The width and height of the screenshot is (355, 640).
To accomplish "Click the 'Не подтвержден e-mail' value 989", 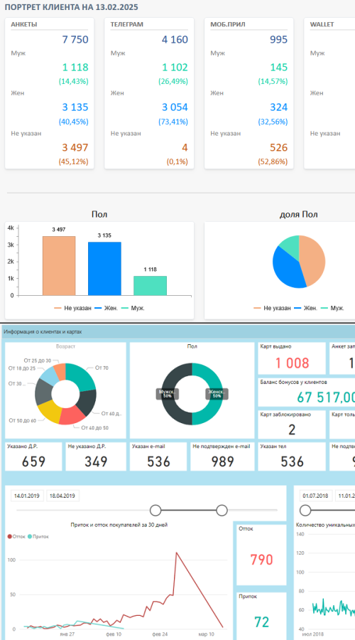I will click(x=222, y=462).
